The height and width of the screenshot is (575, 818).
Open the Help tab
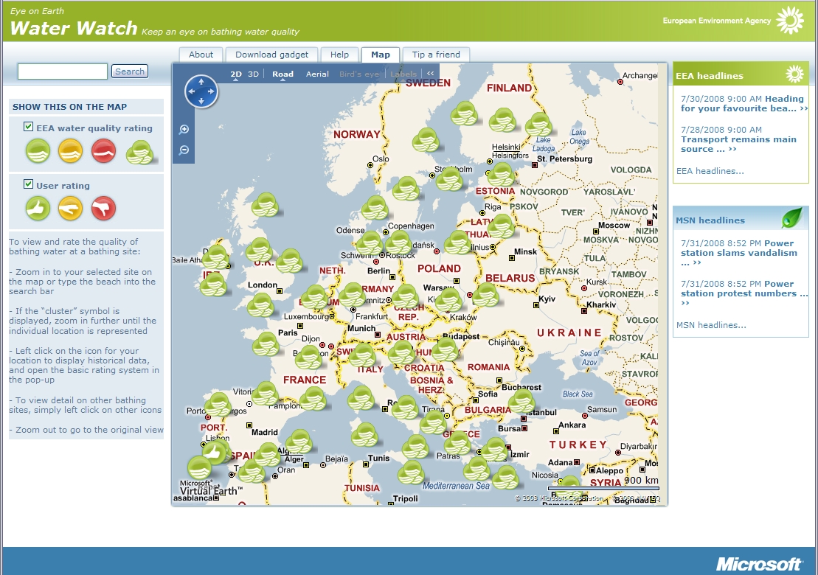339,55
